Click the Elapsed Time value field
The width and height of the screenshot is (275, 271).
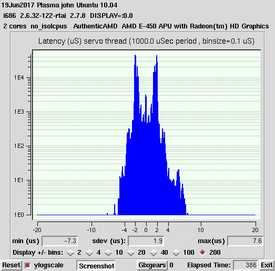[246, 265]
